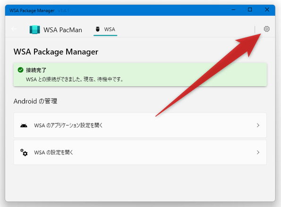Click the WSA PacMan teal logo
281x207 pixels.
point(35,30)
